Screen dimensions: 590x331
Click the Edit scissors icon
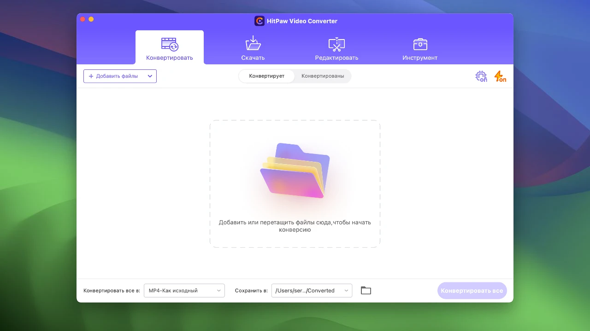point(336,44)
